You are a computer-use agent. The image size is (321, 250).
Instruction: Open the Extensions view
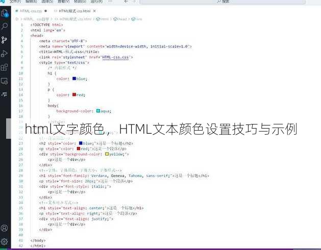pyautogui.click(x=4, y=67)
